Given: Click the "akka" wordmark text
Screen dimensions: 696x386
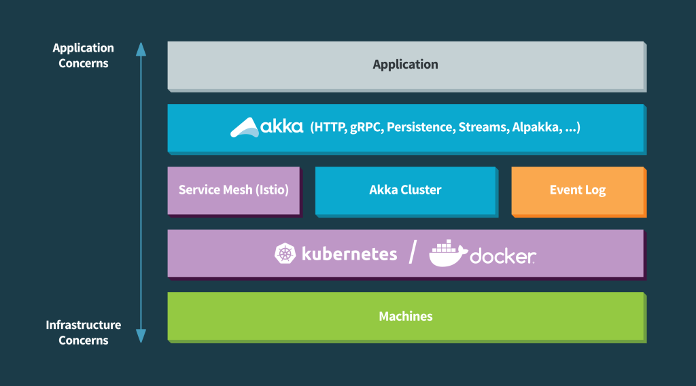Looking at the screenshot, I should pyautogui.click(x=282, y=127).
